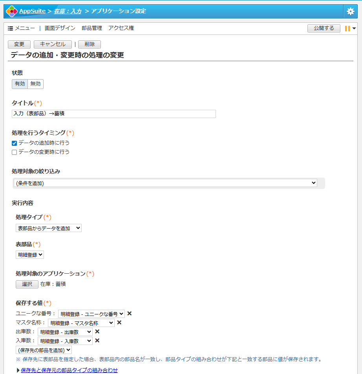Viewport: 362px width, 374px height.
Task: Click the AppSuite colorful logo icon
Action: (11, 11)
